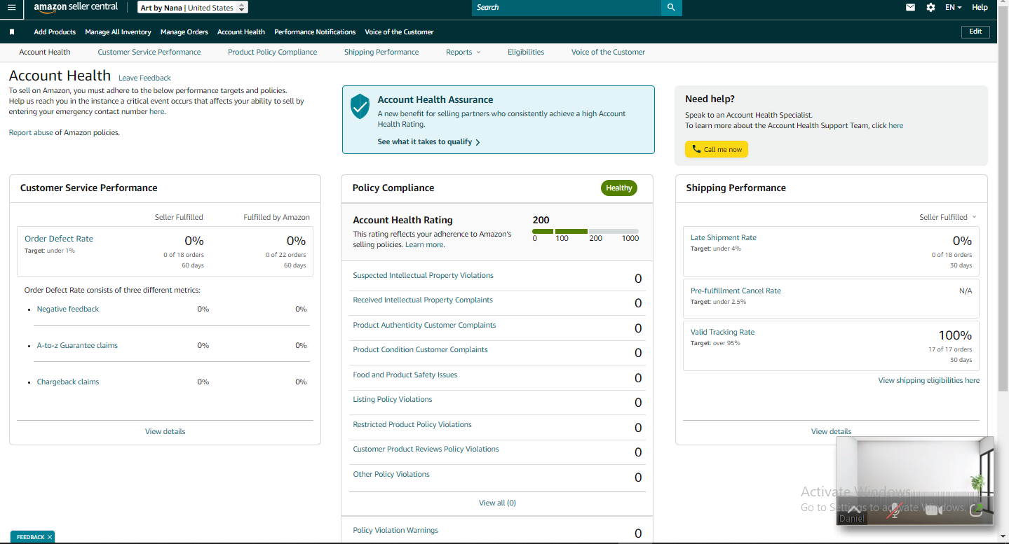Viewport: 1009px width, 544px height.
Task: Open the hamburger navigation menu
Action: tap(11, 7)
